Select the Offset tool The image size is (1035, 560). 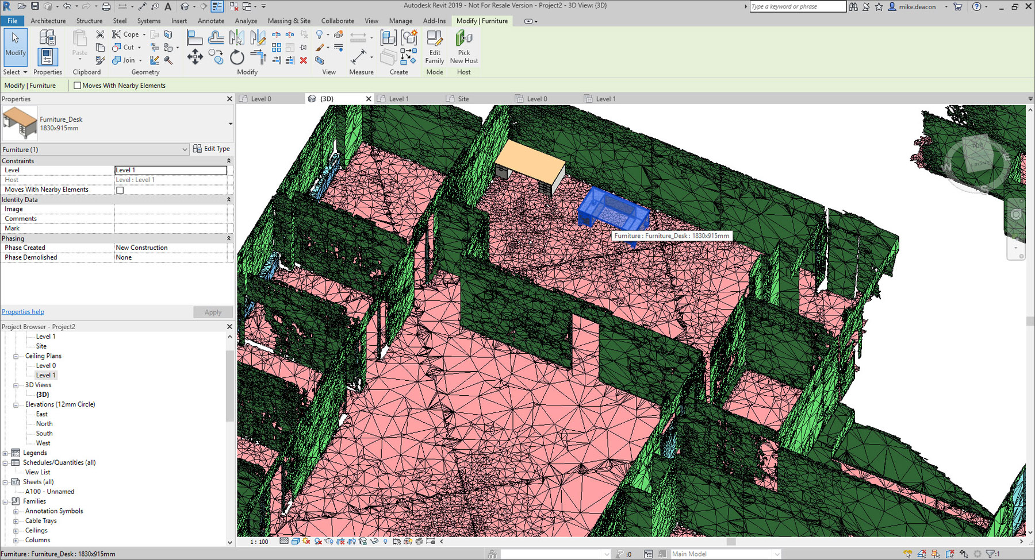(216, 38)
